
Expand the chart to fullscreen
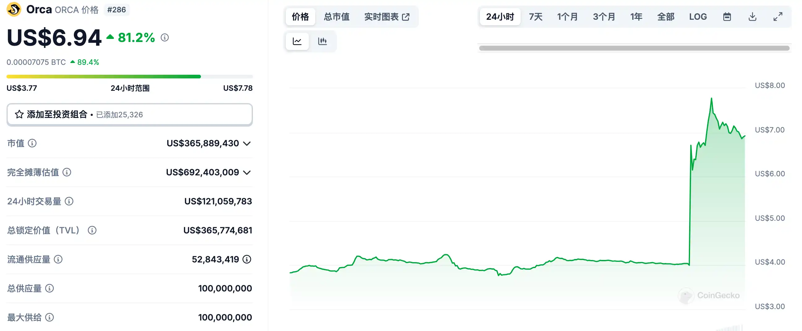coord(778,17)
